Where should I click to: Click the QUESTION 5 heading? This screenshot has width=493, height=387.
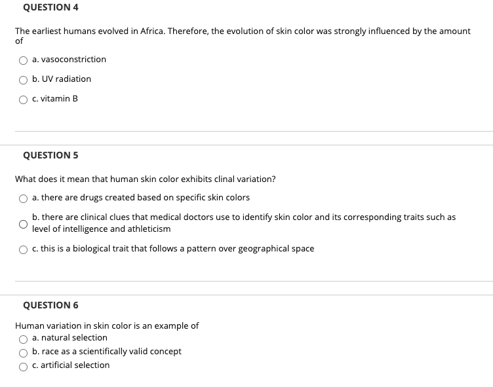[x=50, y=155]
